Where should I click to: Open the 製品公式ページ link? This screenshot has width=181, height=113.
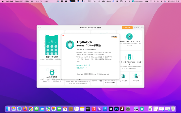82,68
